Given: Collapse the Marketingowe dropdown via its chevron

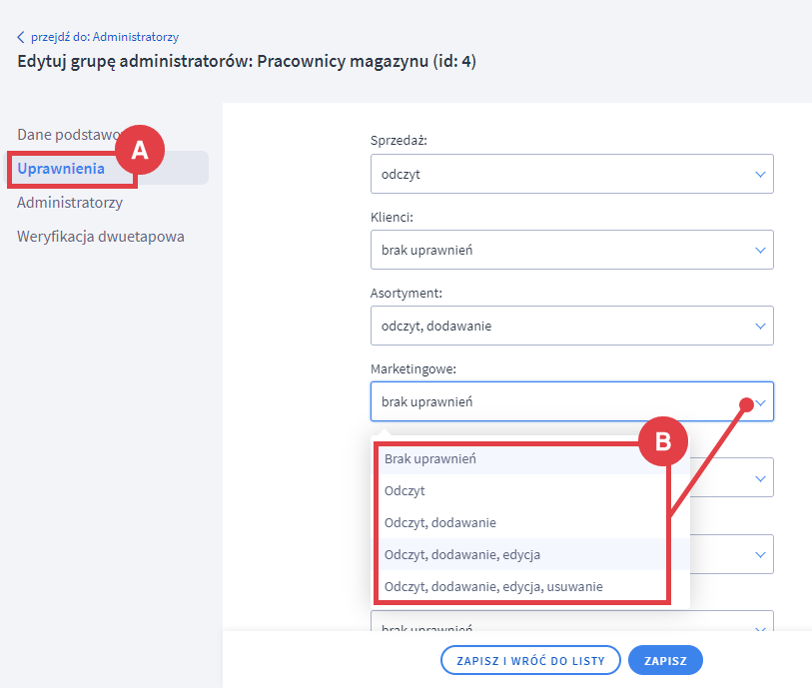Looking at the screenshot, I should click(x=761, y=402).
